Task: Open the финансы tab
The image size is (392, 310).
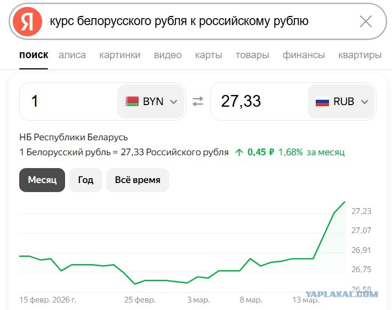Action: coord(303,55)
